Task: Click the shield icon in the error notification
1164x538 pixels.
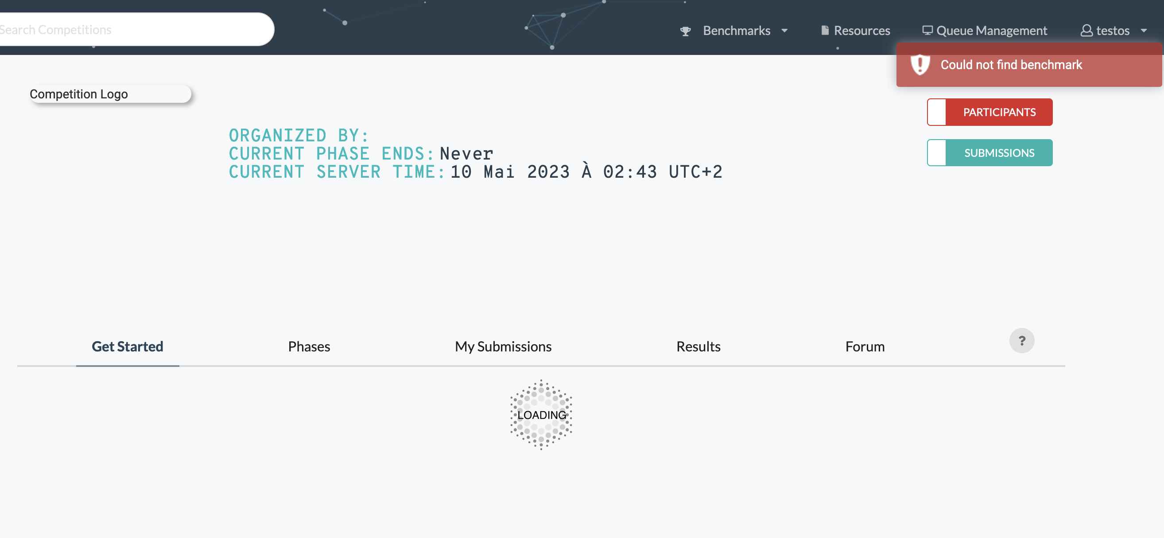Action: (x=920, y=65)
